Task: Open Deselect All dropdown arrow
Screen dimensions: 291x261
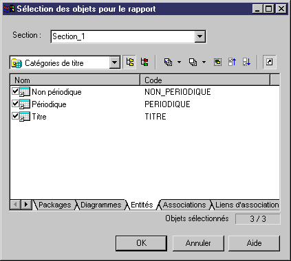Action: click(204, 62)
